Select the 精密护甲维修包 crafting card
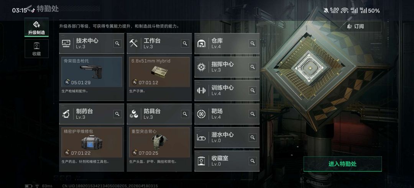The image size is (414, 188). pyautogui.click(x=92, y=142)
